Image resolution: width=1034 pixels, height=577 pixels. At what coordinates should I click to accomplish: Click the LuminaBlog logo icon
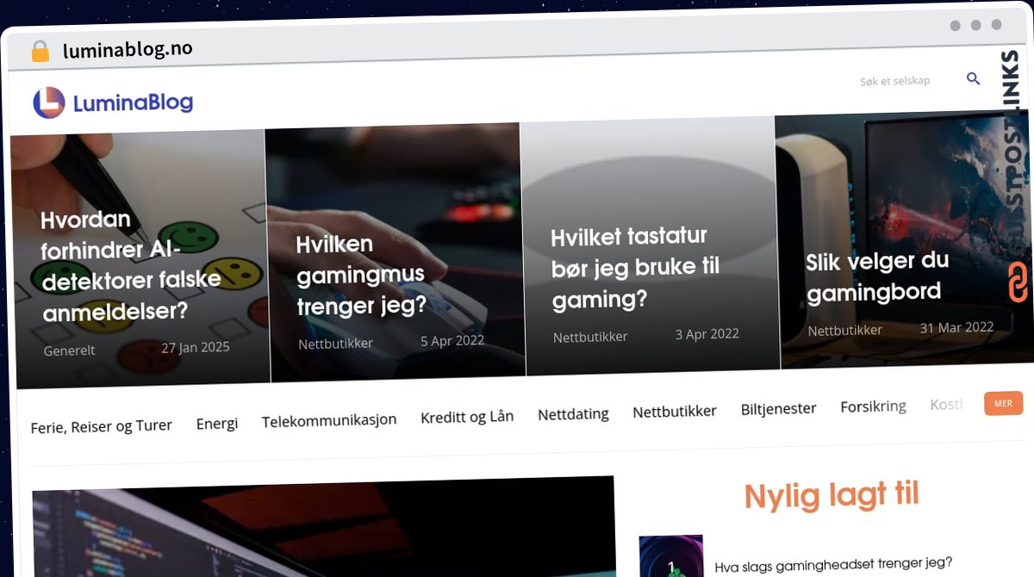[49, 102]
